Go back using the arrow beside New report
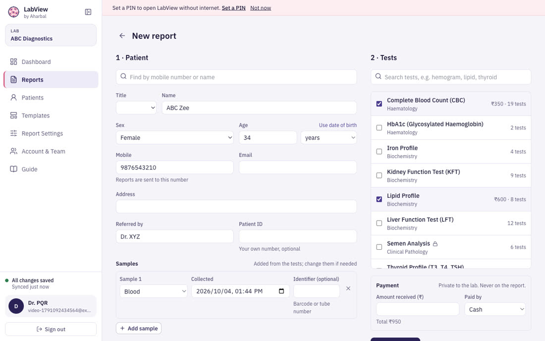This screenshot has height=341, width=545. pos(122,36)
